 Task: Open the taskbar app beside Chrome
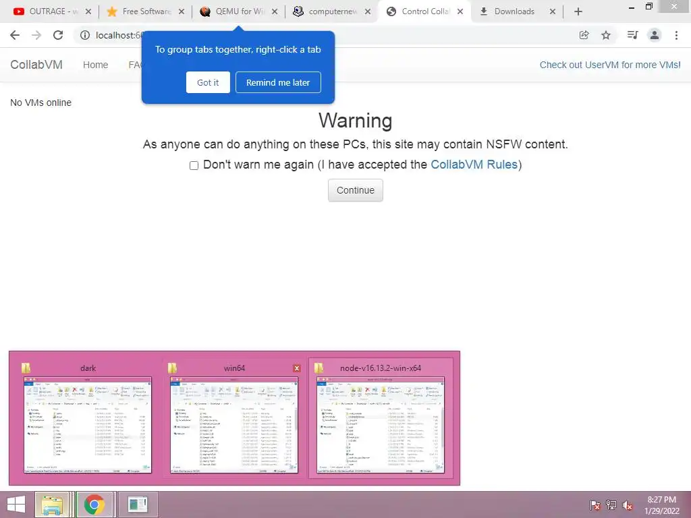click(138, 505)
